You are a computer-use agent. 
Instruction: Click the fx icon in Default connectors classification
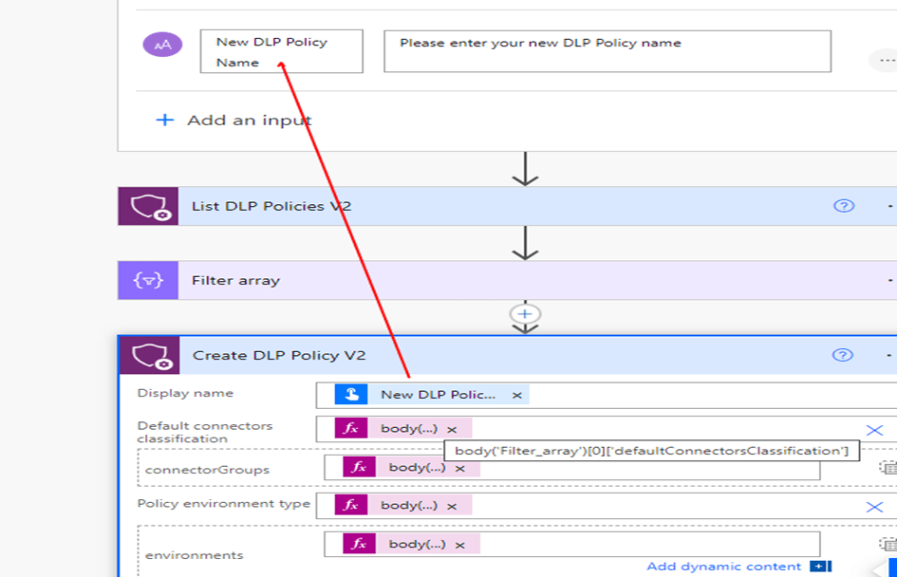coord(351,429)
